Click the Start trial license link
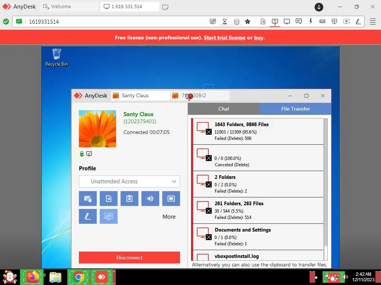Viewport: 381px width, 285px height. (224, 37)
